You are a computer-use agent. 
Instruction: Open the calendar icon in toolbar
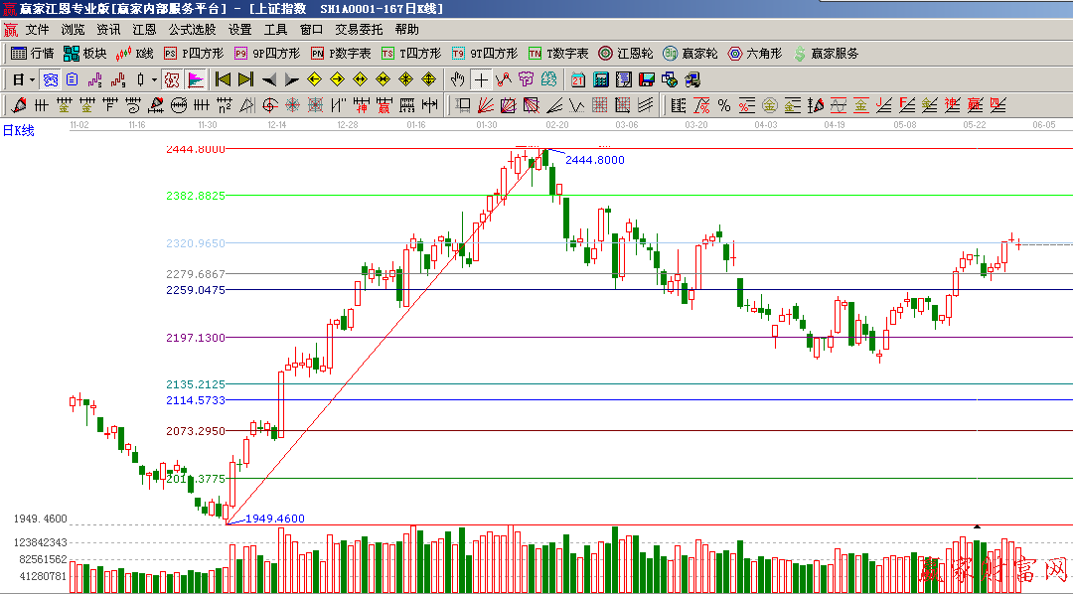pos(578,79)
